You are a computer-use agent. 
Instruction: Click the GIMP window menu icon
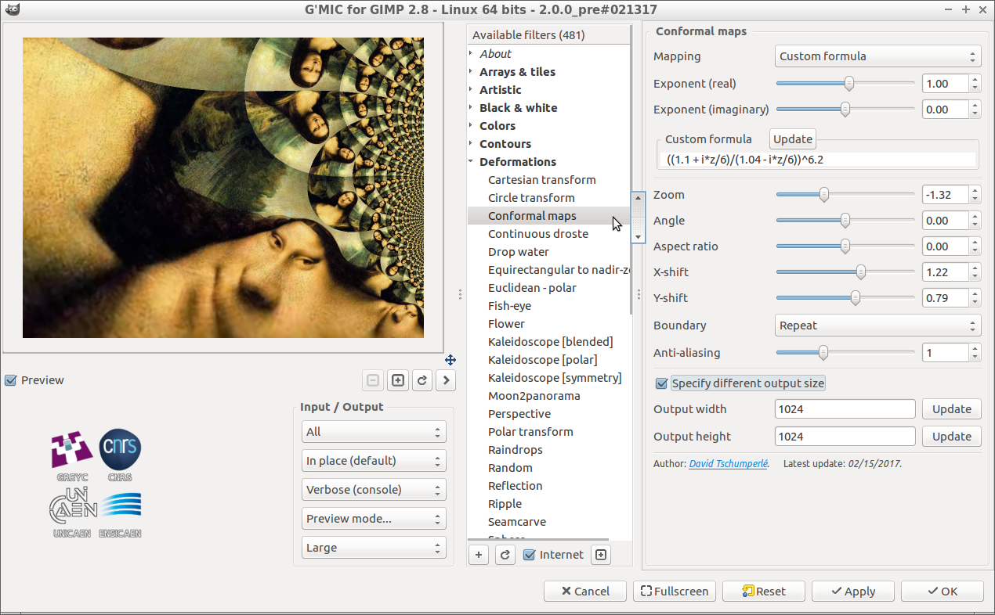click(x=12, y=9)
